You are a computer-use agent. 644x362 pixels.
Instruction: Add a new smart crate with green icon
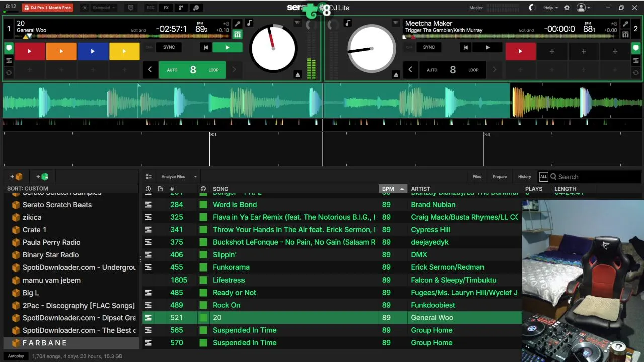pos(42,177)
